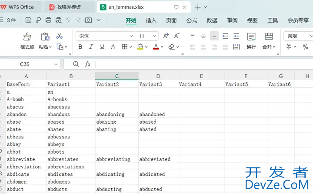Image resolution: width=313 pixels, height=194 pixels.
Task: Open Print Preview icon
Action: (59, 20)
